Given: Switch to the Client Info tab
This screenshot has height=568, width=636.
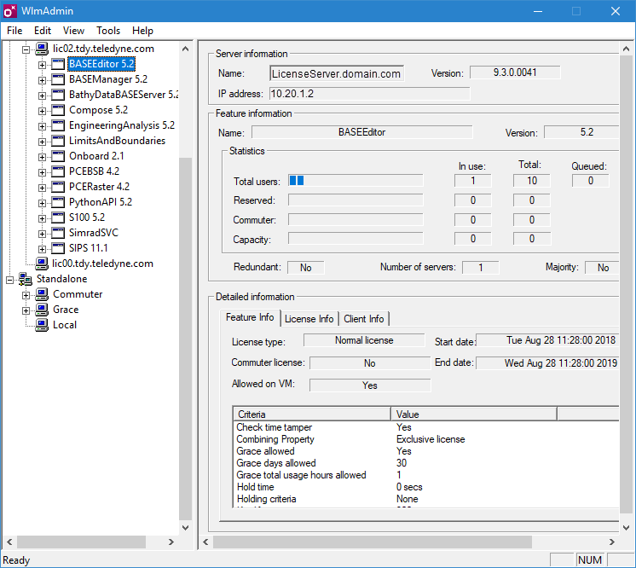Looking at the screenshot, I should (364, 319).
